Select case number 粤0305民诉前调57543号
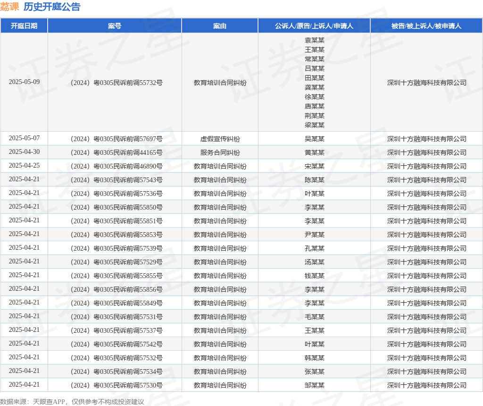Screen dimensions: 483x406 point(117,180)
